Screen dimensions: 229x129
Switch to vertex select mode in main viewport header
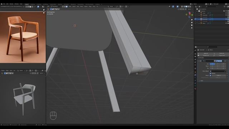63,6
